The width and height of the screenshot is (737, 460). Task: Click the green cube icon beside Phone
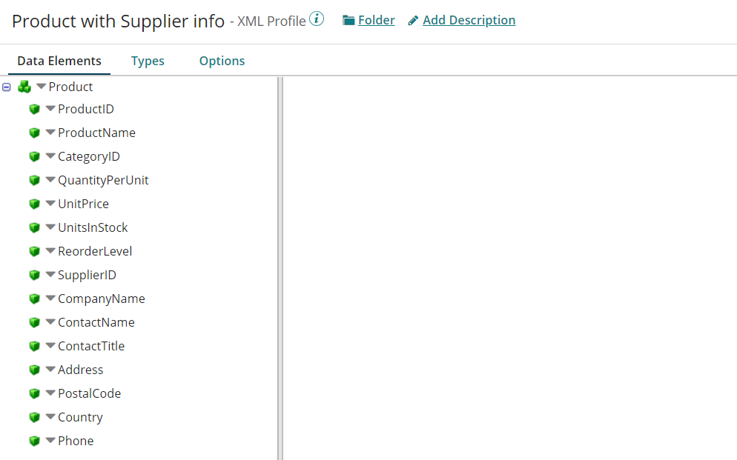34,441
